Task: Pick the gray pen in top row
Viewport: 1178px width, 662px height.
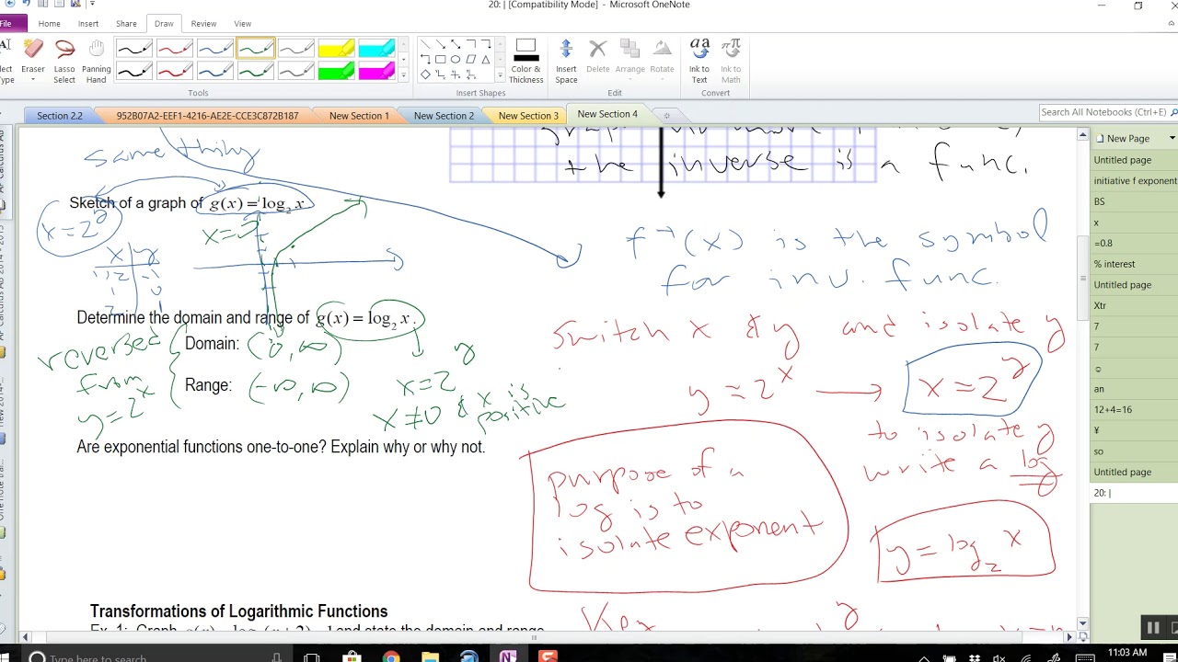Action: (295, 49)
